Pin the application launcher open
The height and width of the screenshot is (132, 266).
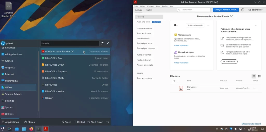108,43
